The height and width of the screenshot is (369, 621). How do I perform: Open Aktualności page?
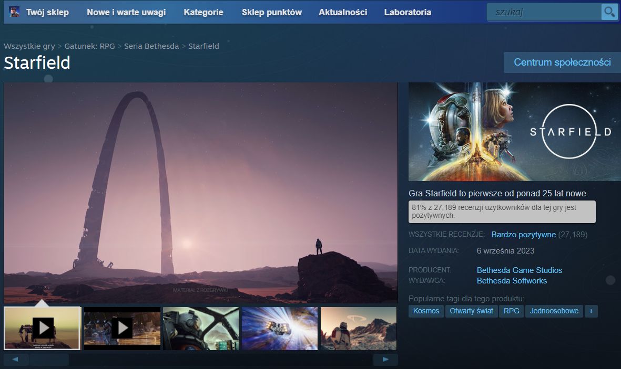click(x=343, y=12)
